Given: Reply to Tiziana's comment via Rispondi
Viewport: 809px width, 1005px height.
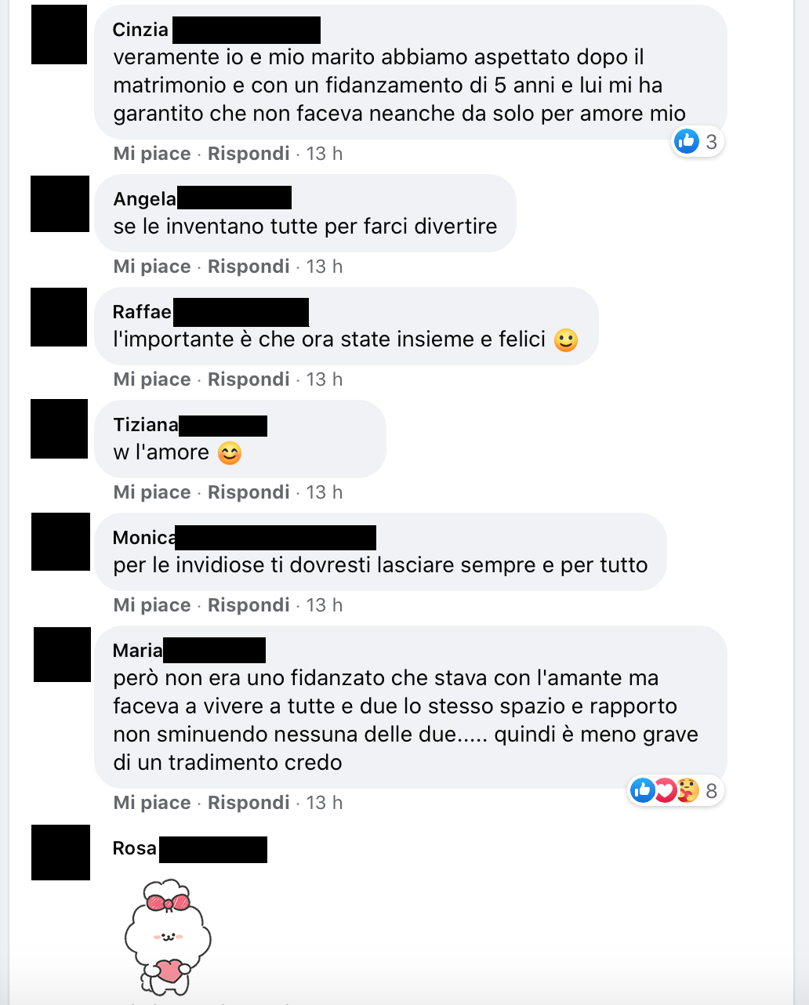Looking at the screenshot, I should 249,492.
